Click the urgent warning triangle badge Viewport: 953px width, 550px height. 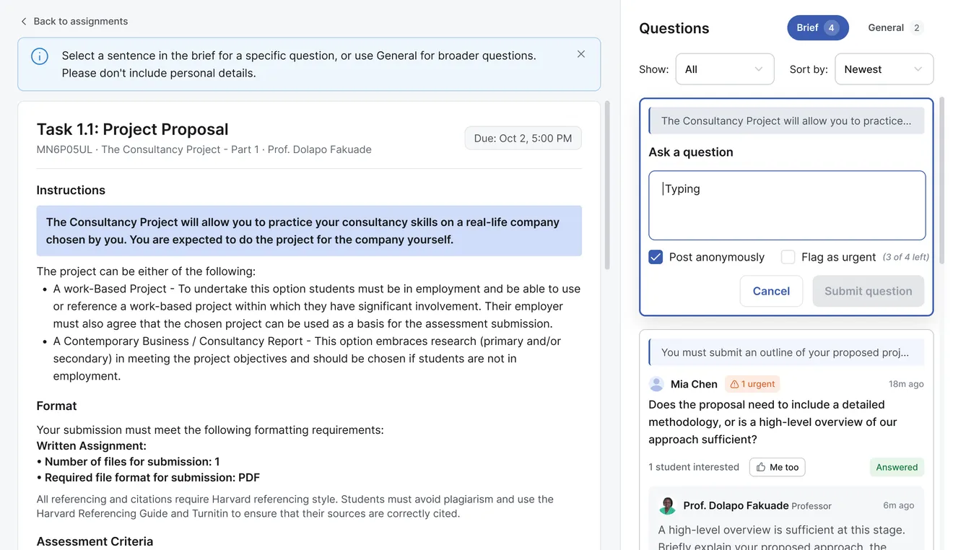pos(752,384)
